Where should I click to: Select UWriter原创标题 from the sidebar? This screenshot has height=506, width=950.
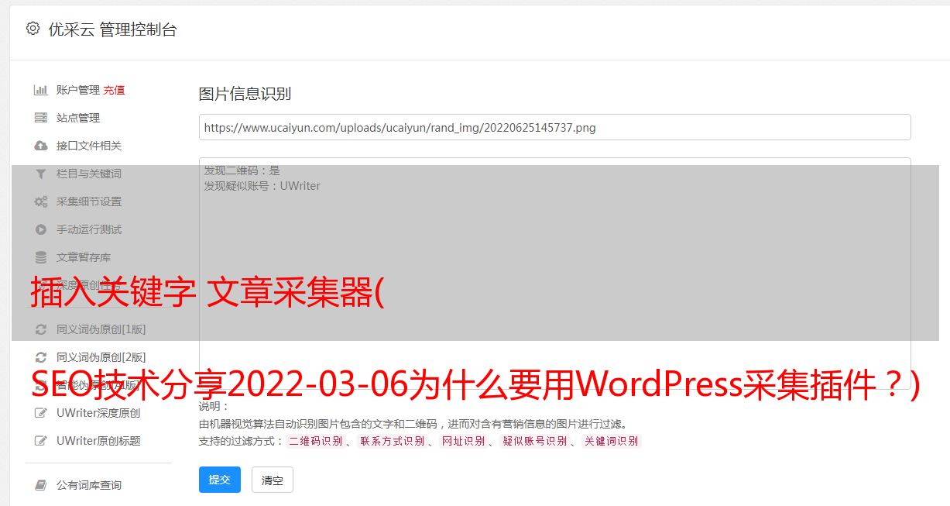pos(98,441)
